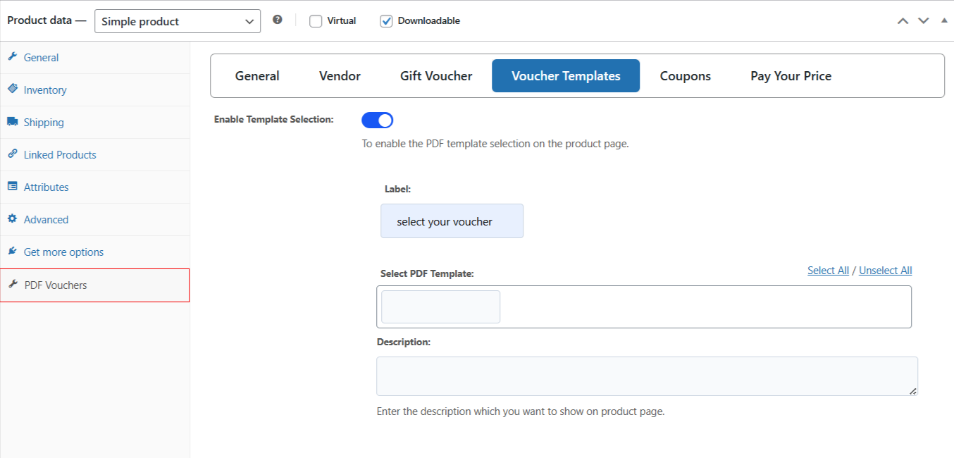Click the PDF Vouchers wrench icon
This screenshot has width=954, height=458.
(13, 285)
